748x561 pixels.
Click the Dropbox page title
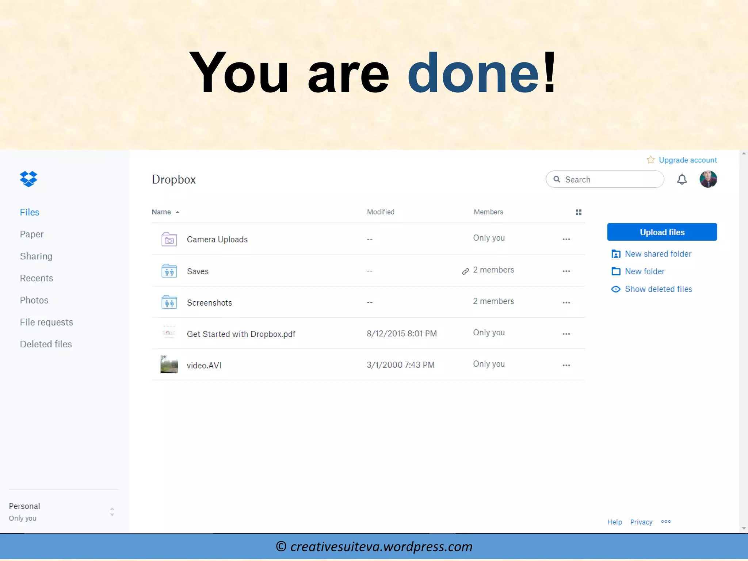pos(174,179)
